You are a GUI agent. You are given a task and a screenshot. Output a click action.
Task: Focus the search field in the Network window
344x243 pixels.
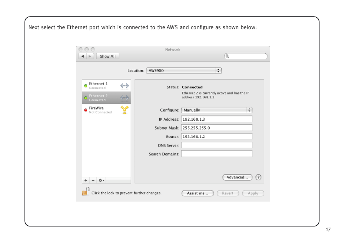pos(246,56)
